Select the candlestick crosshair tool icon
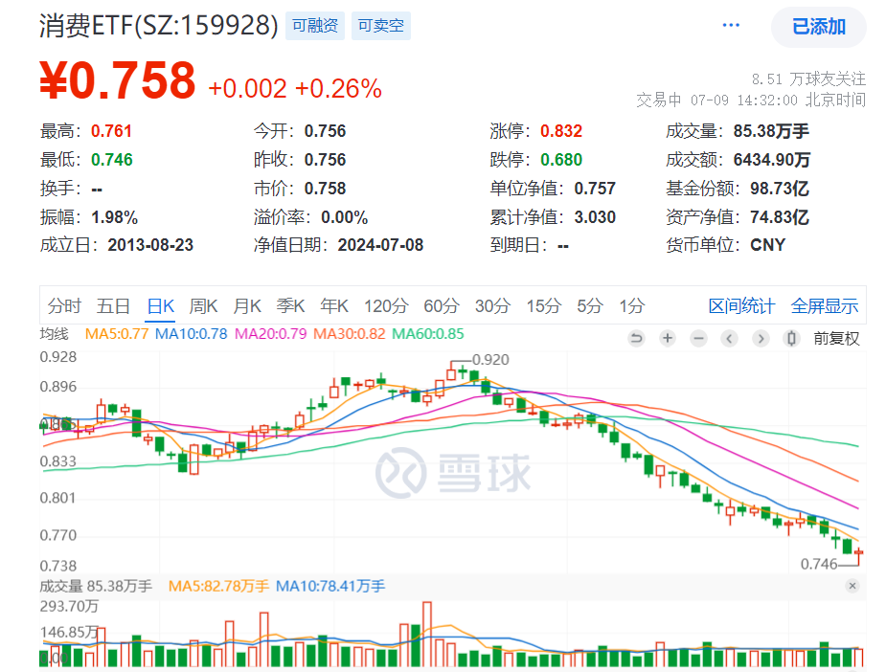 coord(790,338)
